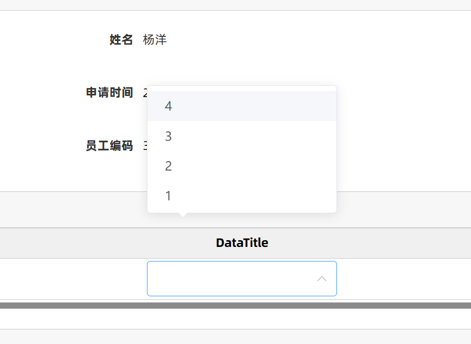Click the name value 杨洋
Image resolution: width=471 pixels, height=344 pixels.
pos(155,40)
